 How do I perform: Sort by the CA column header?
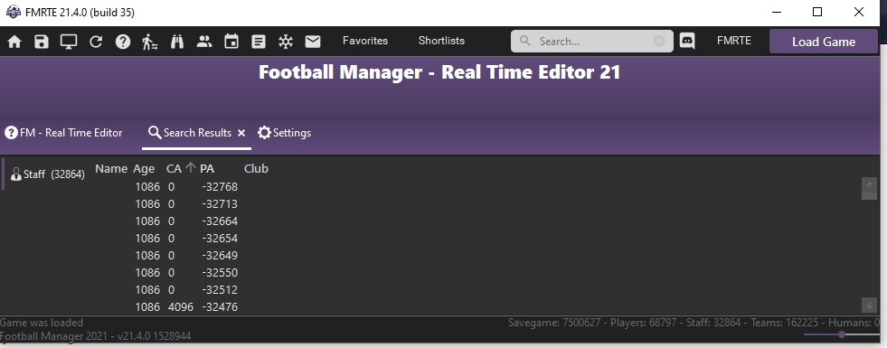[174, 169]
